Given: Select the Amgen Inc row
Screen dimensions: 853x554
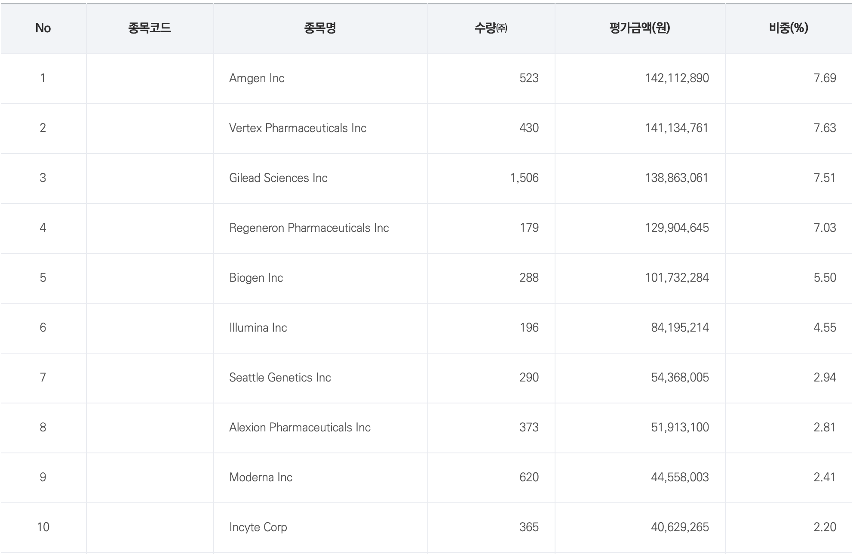Looking at the screenshot, I should click(257, 78).
